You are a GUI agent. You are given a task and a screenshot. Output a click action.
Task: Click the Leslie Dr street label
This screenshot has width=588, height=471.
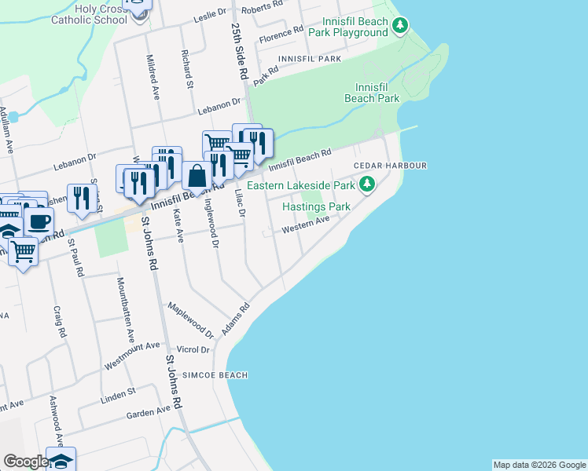[x=210, y=15]
